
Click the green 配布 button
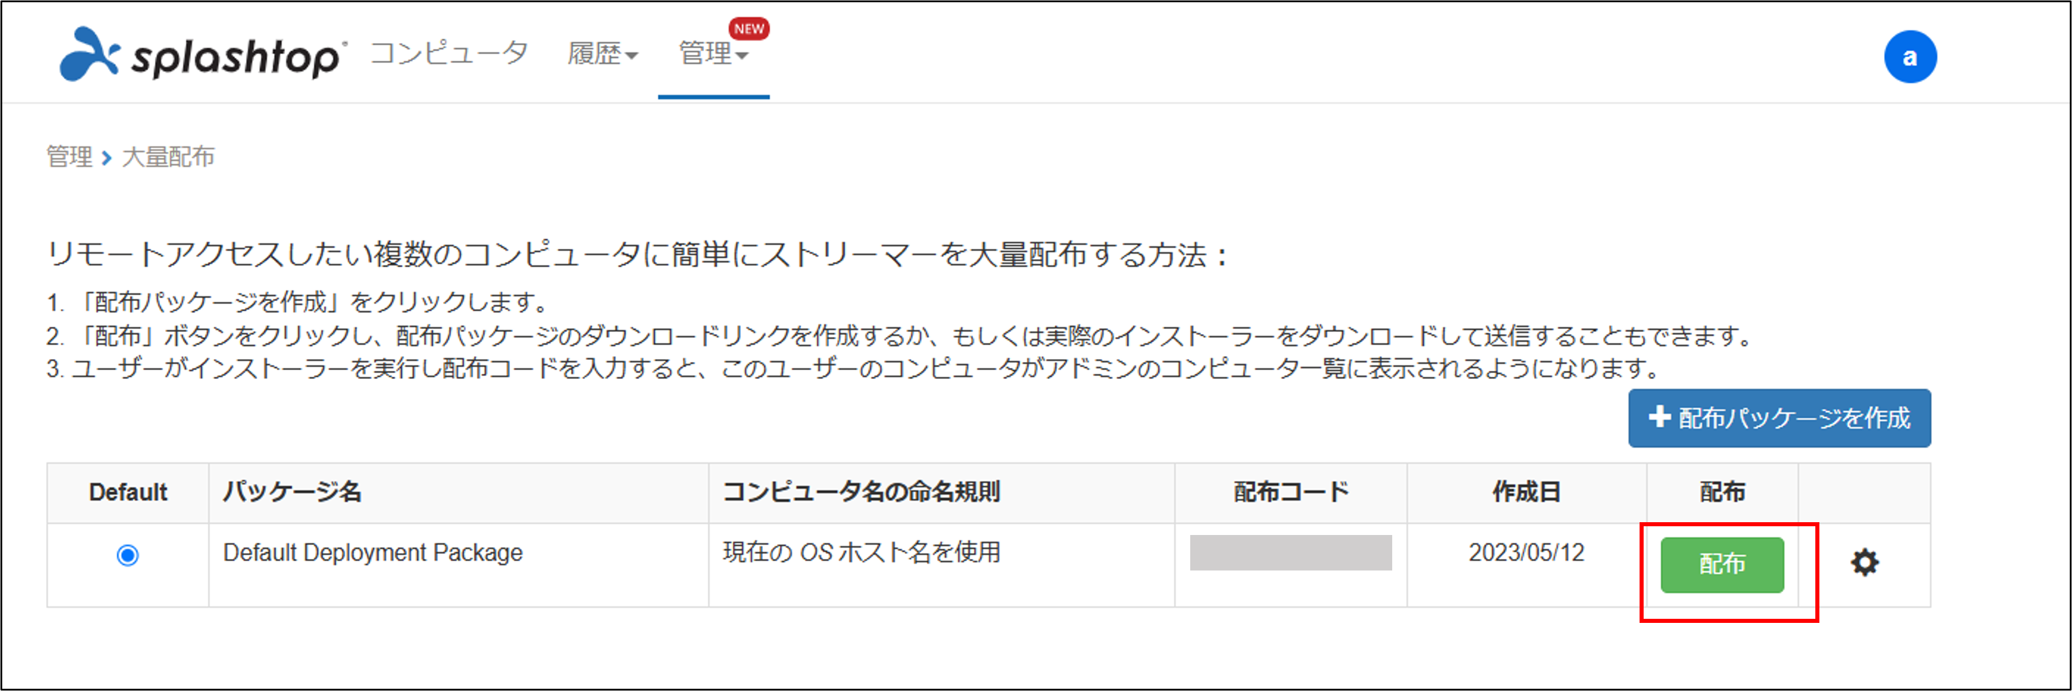tap(1722, 565)
